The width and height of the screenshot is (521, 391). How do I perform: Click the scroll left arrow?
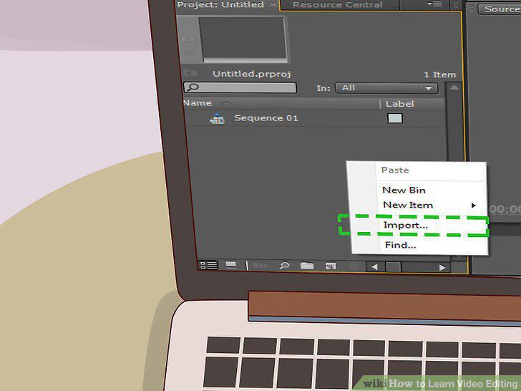coord(374,266)
